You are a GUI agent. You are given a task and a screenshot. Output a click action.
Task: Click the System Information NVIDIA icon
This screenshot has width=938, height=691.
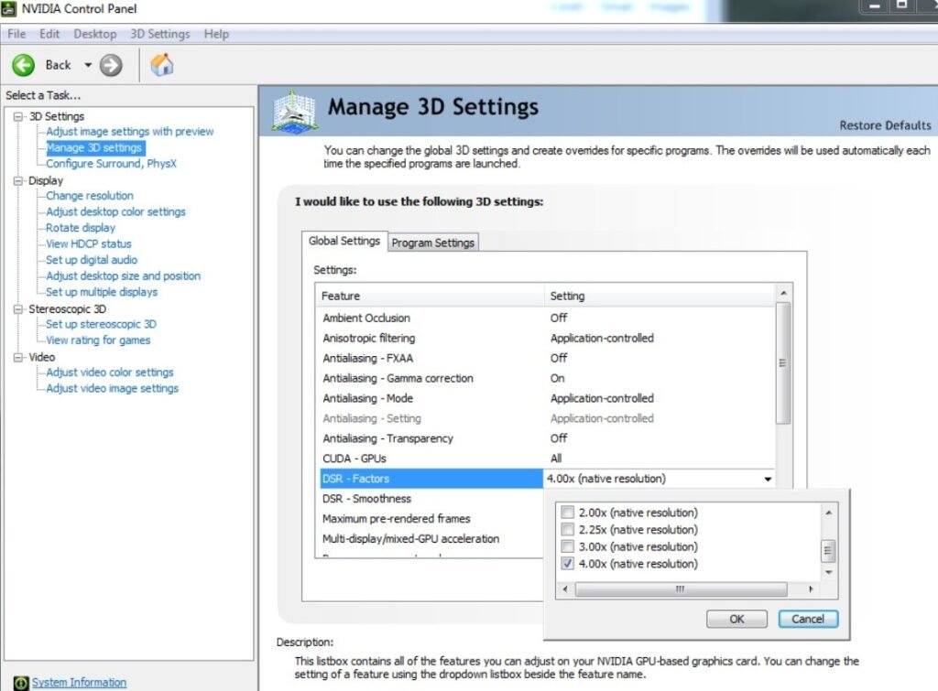tap(21, 683)
